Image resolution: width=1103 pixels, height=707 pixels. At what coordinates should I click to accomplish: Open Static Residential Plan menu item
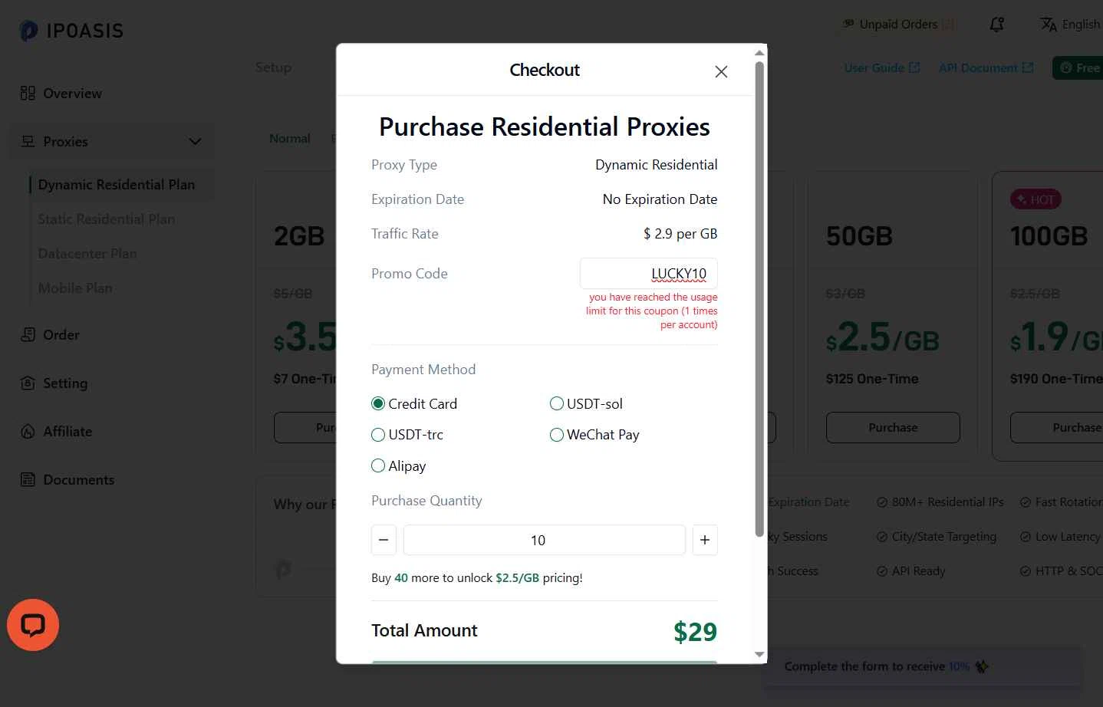(x=107, y=219)
